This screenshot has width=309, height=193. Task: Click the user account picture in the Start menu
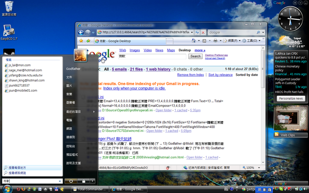[80, 55]
